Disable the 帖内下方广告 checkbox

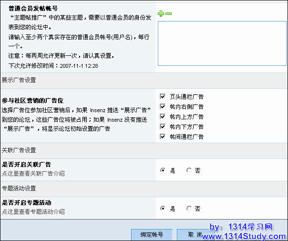(163, 126)
